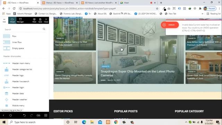
Task: Open Sneak Peak Best Smart Home article
Action: [204, 77]
